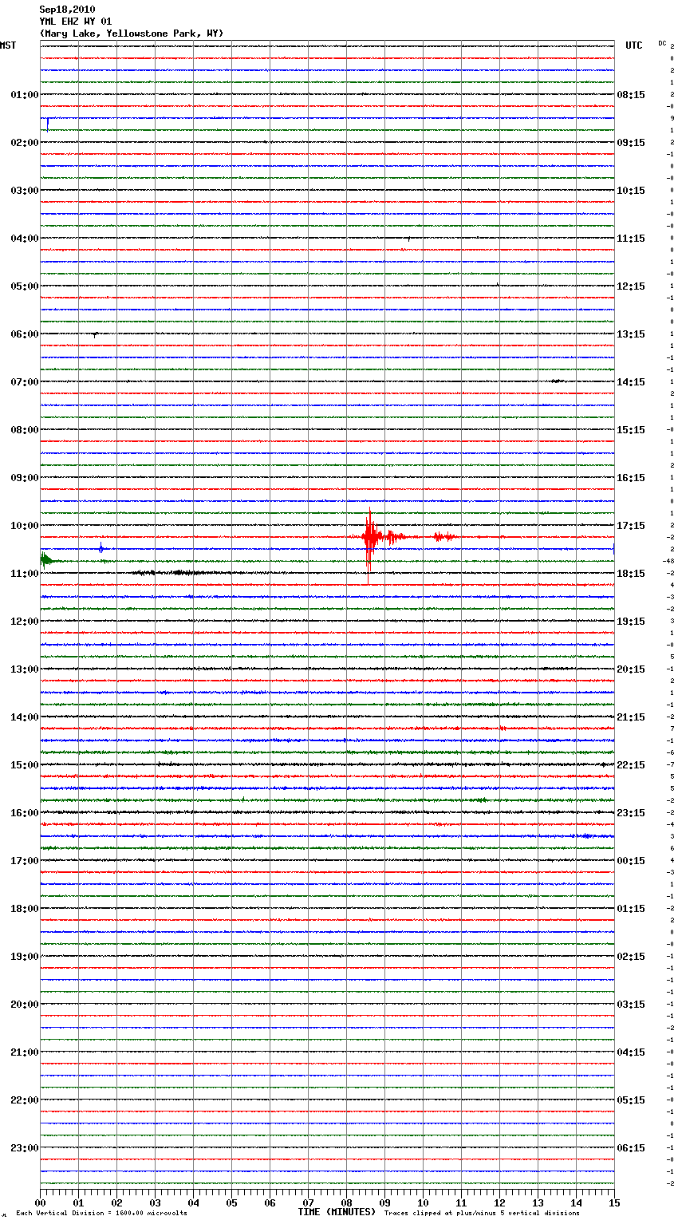Click the 13:15 UTC time label
Screen dimensions: 678x1224
click(631, 334)
